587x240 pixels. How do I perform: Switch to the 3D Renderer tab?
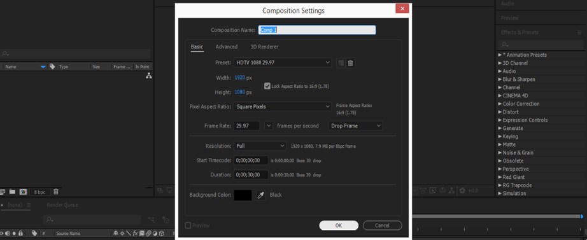(264, 47)
